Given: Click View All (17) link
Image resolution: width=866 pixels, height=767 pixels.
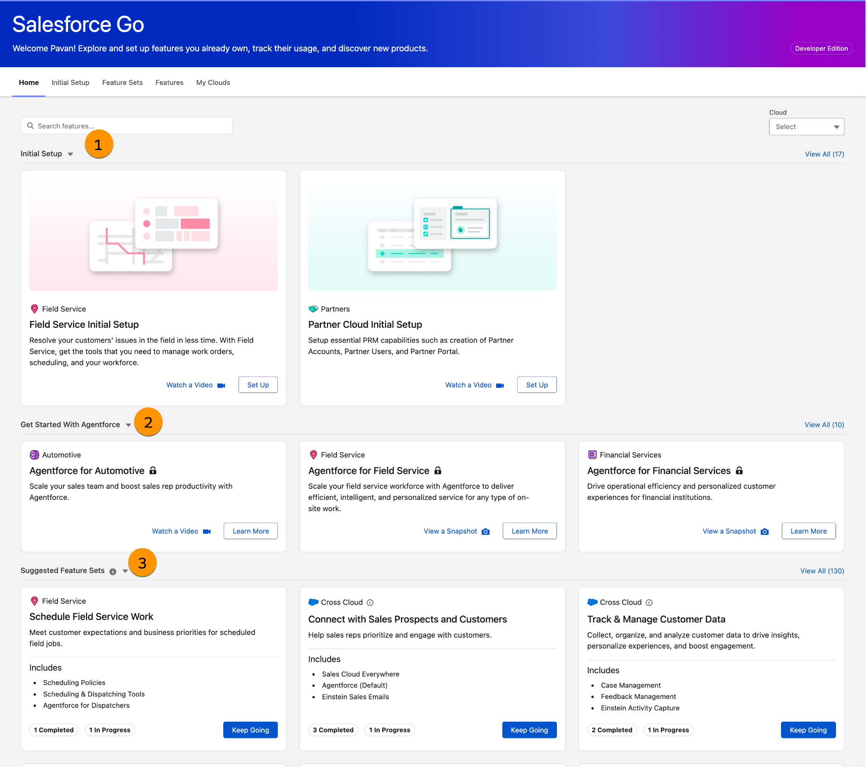Looking at the screenshot, I should 824,154.
